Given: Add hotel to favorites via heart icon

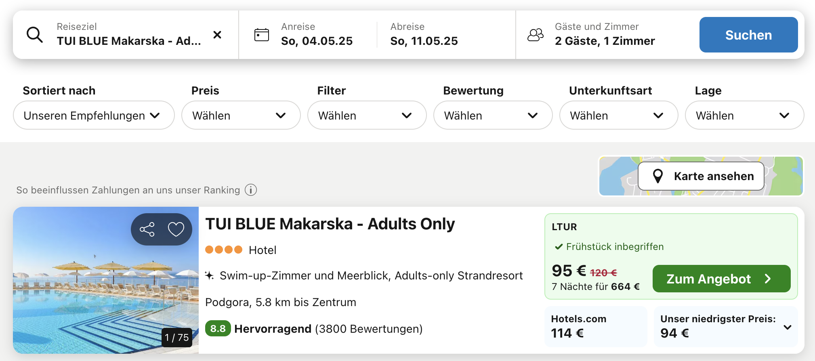Looking at the screenshot, I should 176,229.
